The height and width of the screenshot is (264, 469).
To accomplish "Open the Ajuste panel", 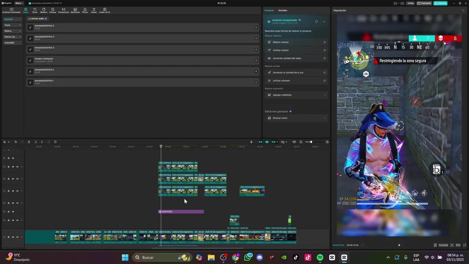I will pos(94,10).
